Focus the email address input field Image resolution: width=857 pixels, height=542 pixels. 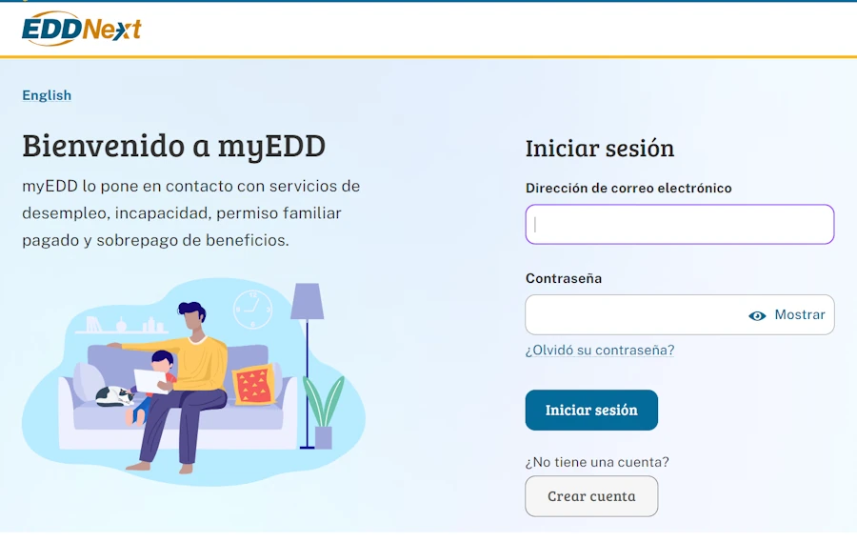tap(679, 224)
